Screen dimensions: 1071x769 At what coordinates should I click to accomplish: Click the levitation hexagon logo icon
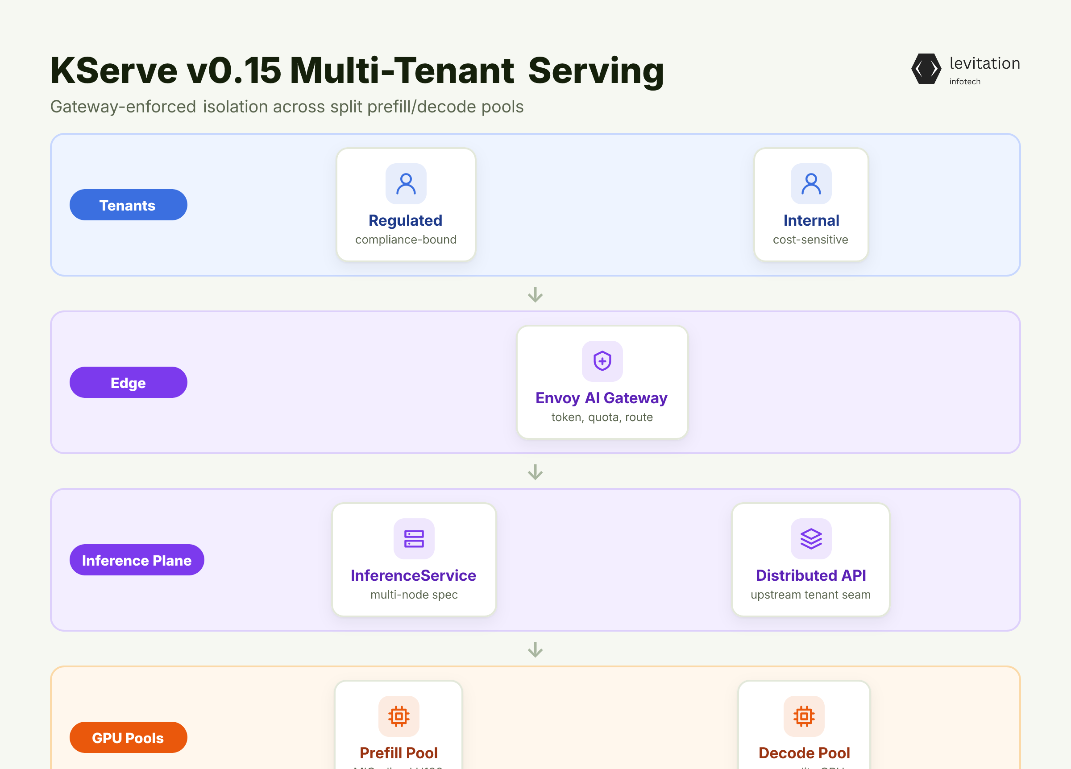[x=926, y=69]
